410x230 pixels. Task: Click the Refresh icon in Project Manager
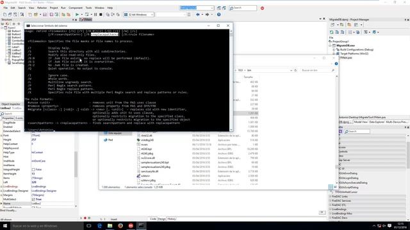(332, 32)
